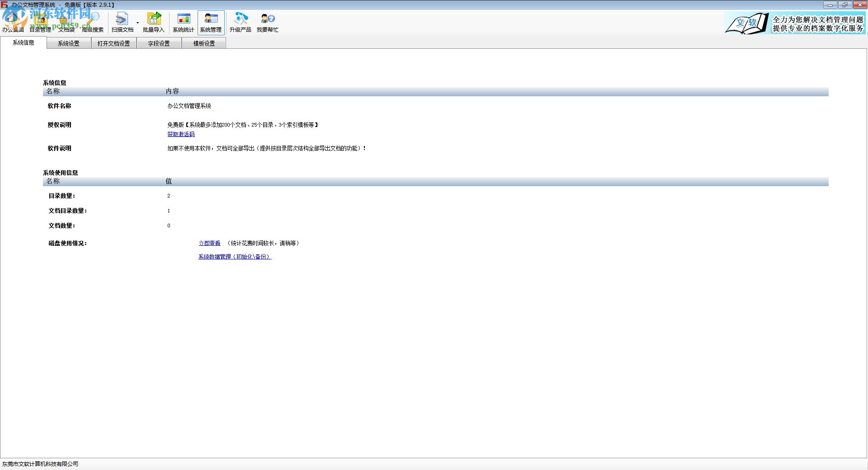Click the 文软 banner in the top right
The width and height of the screenshot is (868, 470).
click(x=794, y=23)
